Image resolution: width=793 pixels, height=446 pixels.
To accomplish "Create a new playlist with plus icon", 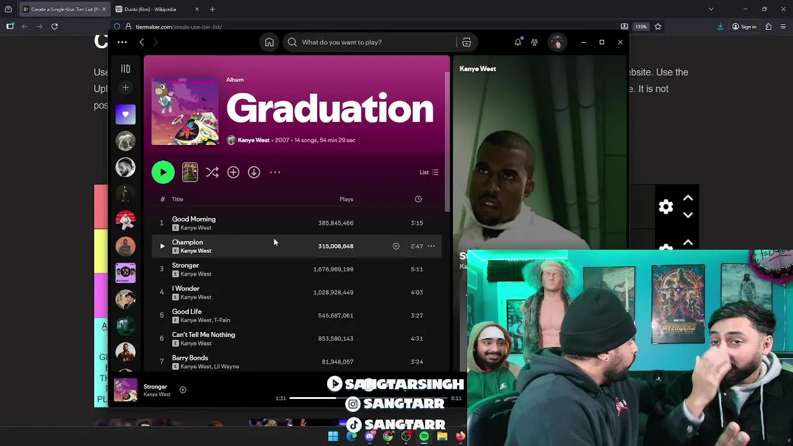I will pyautogui.click(x=125, y=88).
